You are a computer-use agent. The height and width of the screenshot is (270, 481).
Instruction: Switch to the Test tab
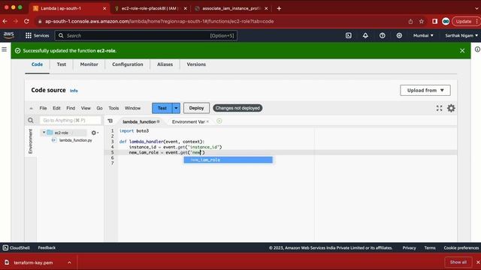(62, 64)
